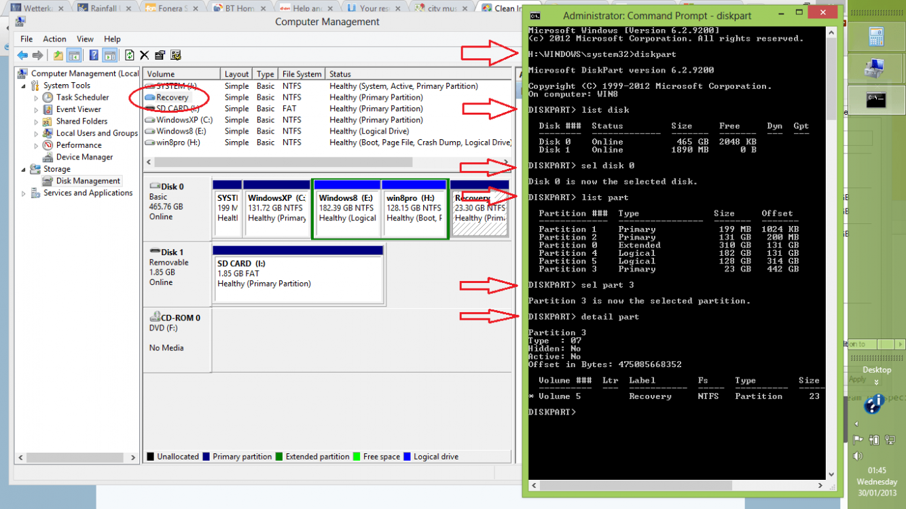This screenshot has height=509, width=906.
Task: Sort by the Type column header
Action: point(266,74)
